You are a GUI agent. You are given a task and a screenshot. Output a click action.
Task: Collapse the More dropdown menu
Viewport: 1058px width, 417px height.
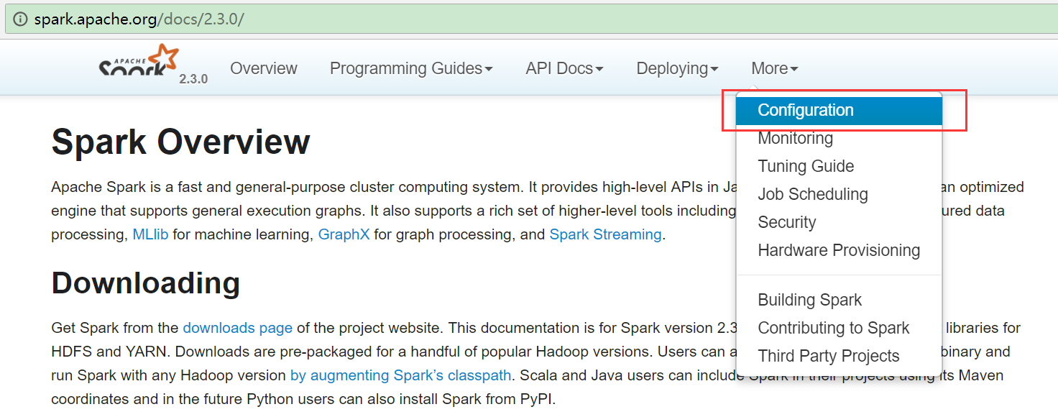click(x=774, y=68)
